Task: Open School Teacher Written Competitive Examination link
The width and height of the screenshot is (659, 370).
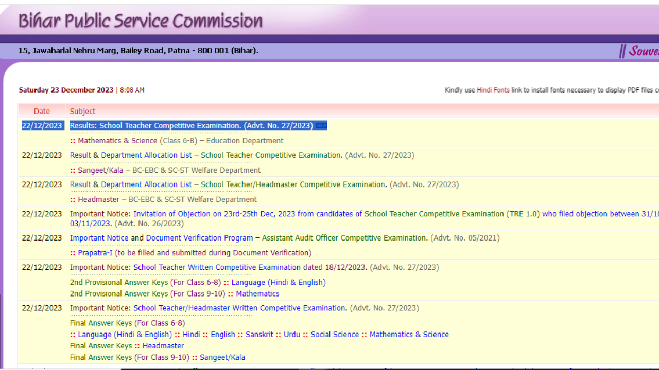Action: pyautogui.click(x=217, y=267)
